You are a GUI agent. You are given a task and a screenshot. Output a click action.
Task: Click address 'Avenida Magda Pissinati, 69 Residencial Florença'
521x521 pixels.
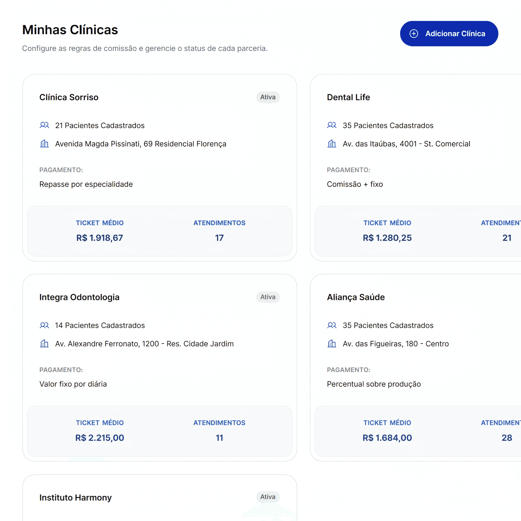coord(141,144)
